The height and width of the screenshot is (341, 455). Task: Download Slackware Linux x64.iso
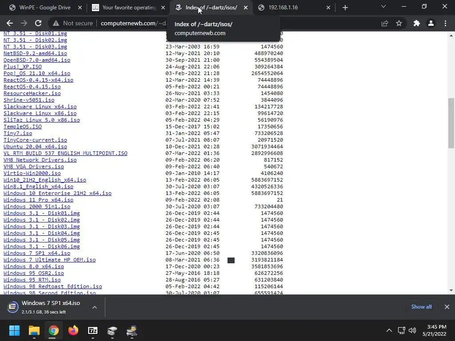[x=40, y=107]
